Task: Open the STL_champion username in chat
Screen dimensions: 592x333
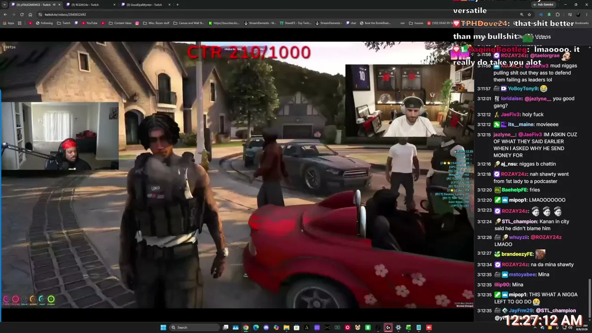Action: pyautogui.click(x=519, y=222)
